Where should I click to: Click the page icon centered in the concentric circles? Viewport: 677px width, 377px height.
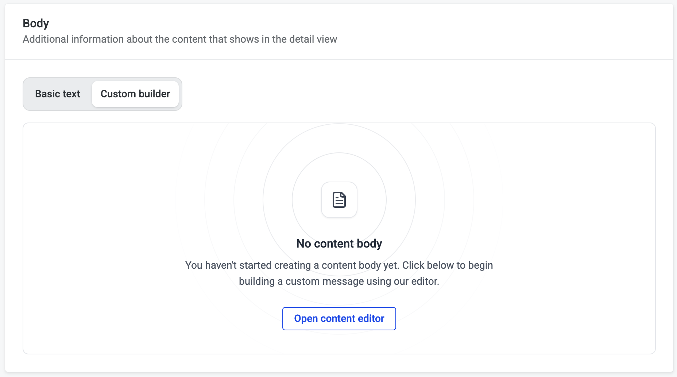339,200
